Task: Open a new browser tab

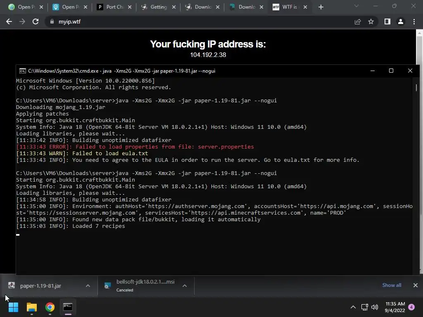Action: click(x=321, y=7)
